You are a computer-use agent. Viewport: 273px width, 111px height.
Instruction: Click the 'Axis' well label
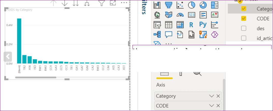[x=161, y=85]
